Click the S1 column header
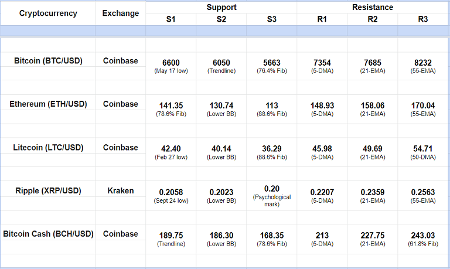The height and width of the screenshot is (269, 450). coord(171,19)
